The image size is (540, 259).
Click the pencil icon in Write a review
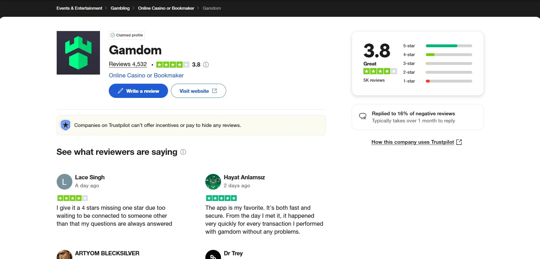pyautogui.click(x=120, y=91)
